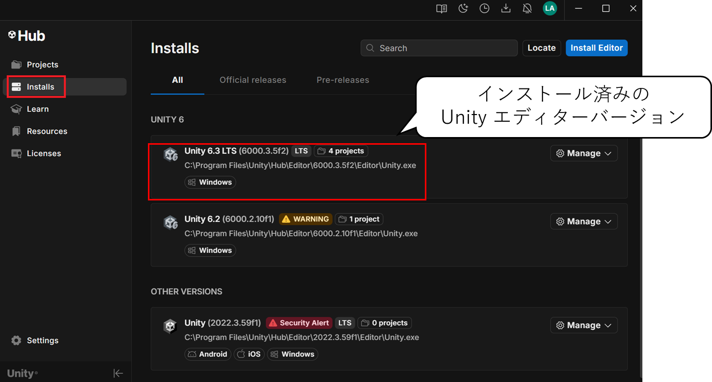Toggle dark mode with the moon icon
The width and height of the screenshot is (712, 382).
click(x=463, y=8)
